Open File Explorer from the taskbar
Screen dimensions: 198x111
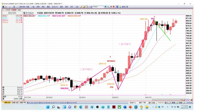pos(147,107)
